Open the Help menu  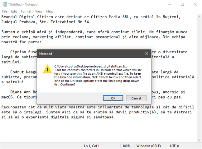coord(50,11)
